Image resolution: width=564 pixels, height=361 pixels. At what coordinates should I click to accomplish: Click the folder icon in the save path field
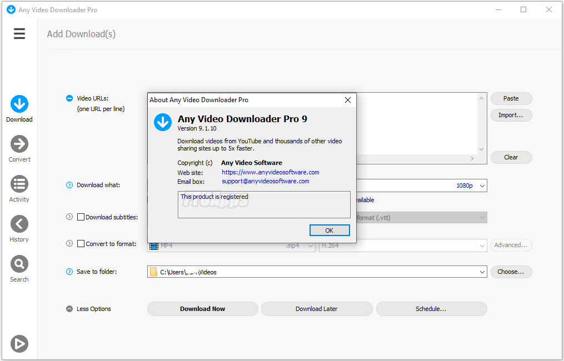click(x=153, y=272)
